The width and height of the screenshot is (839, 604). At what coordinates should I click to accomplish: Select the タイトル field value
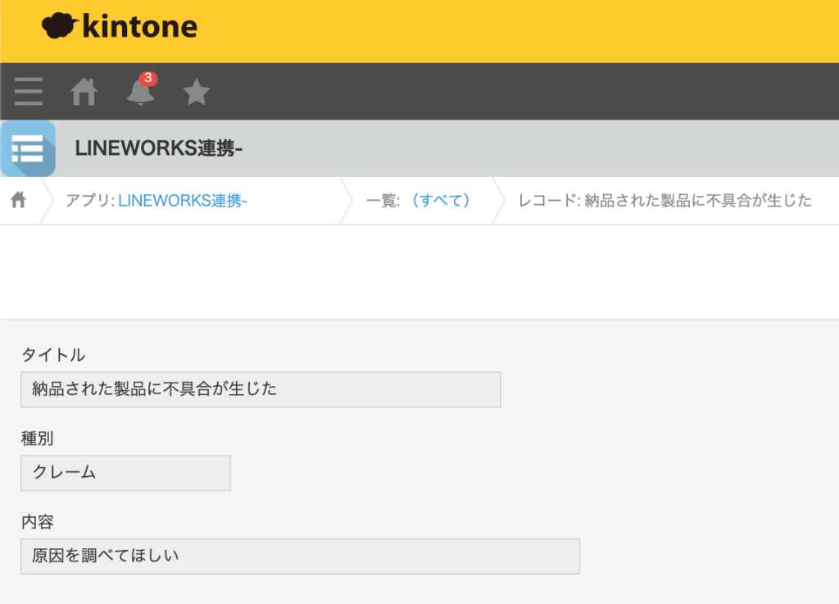click(261, 389)
